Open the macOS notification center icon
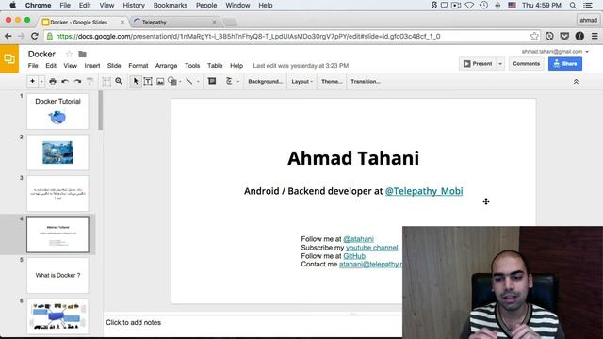603x339 pixels. [x=588, y=6]
